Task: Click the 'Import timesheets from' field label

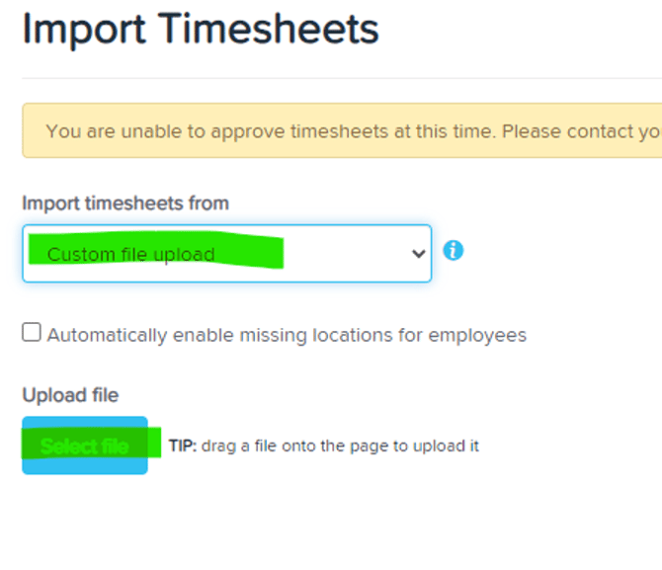Action: 125,204
